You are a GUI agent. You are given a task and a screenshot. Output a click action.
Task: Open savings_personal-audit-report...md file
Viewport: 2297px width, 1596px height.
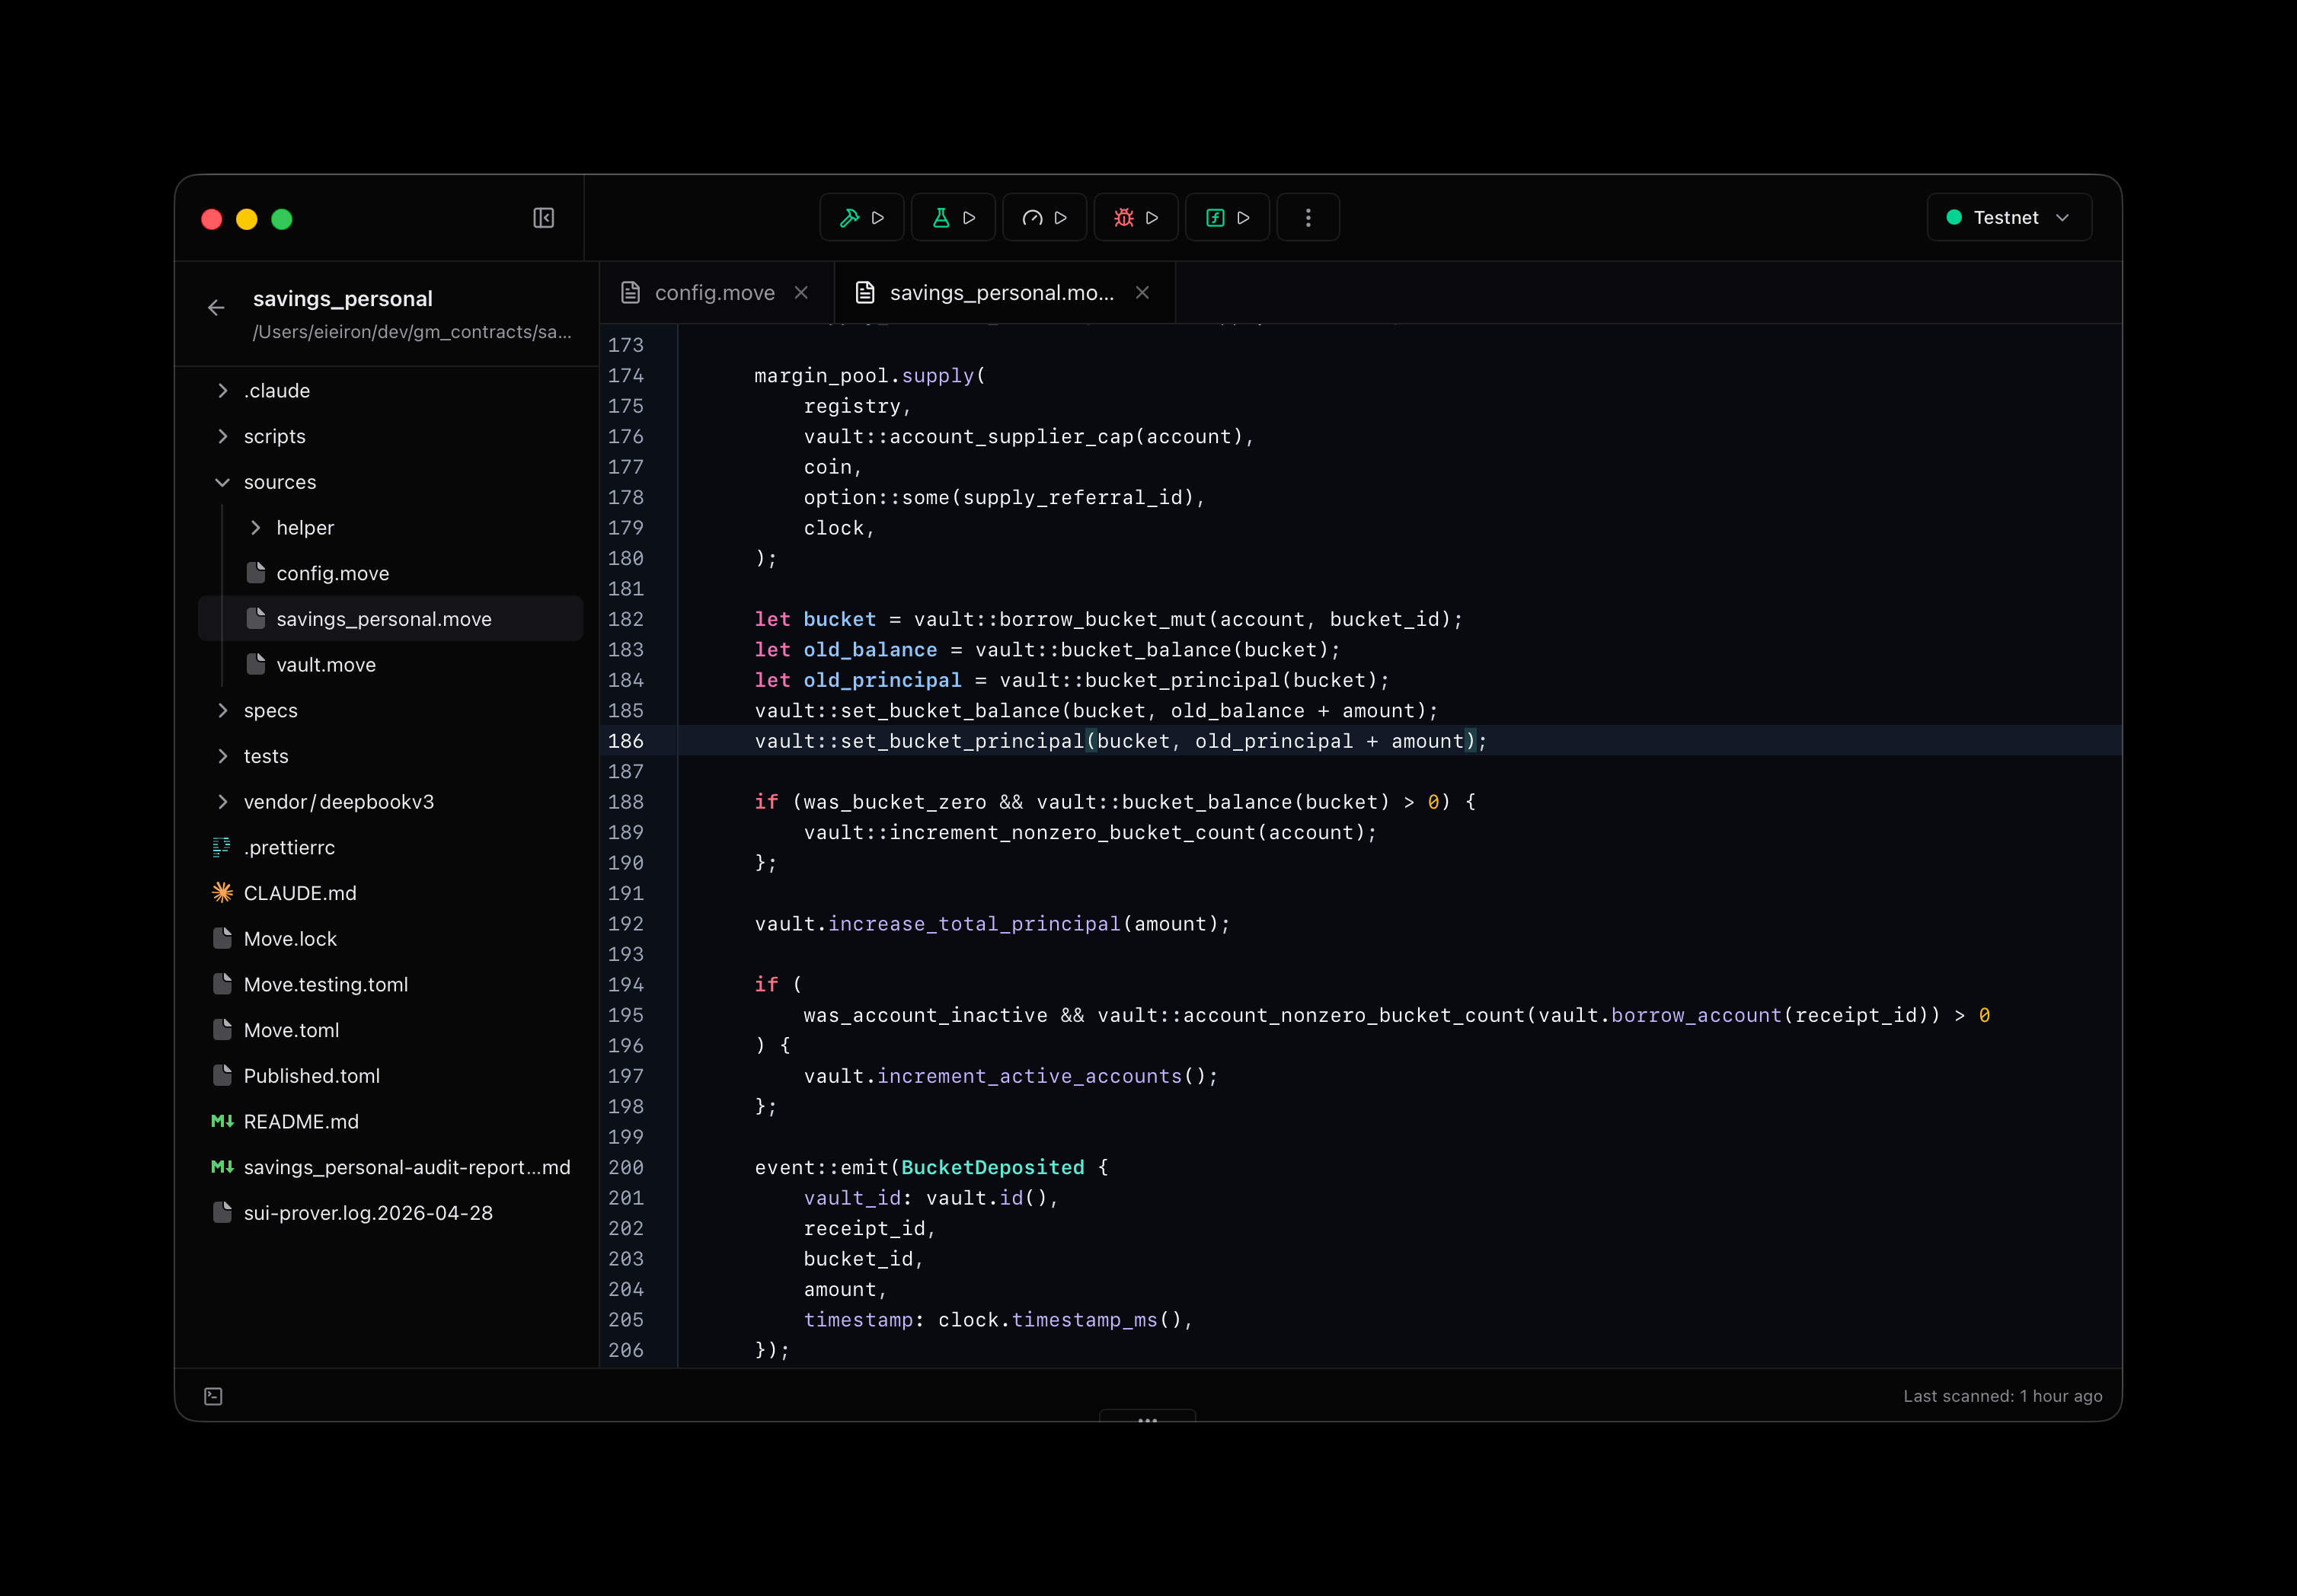pos(390,1168)
